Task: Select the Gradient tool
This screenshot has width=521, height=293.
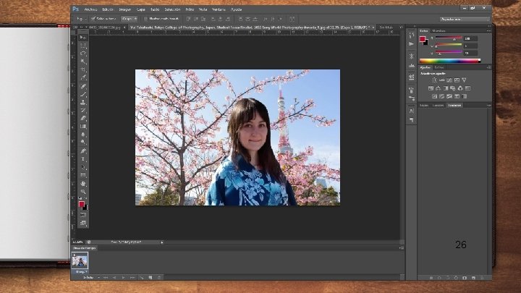Action: click(82, 127)
